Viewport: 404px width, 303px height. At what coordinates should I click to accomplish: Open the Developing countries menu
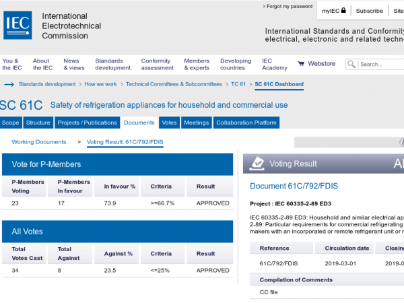[236, 64]
